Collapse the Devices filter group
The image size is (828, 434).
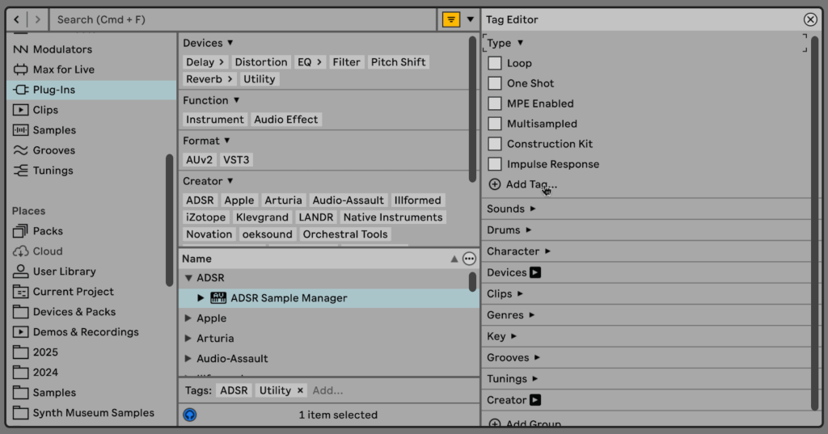(x=230, y=43)
